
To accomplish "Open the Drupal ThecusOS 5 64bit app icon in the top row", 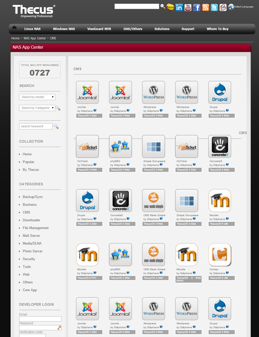I will point(220,92).
